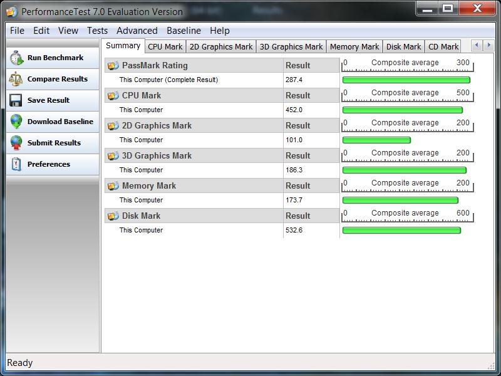The width and height of the screenshot is (501, 376).
Task: Click the 2D Graphics Mark green result bar
Action: pyautogui.click(x=376, y=140)
